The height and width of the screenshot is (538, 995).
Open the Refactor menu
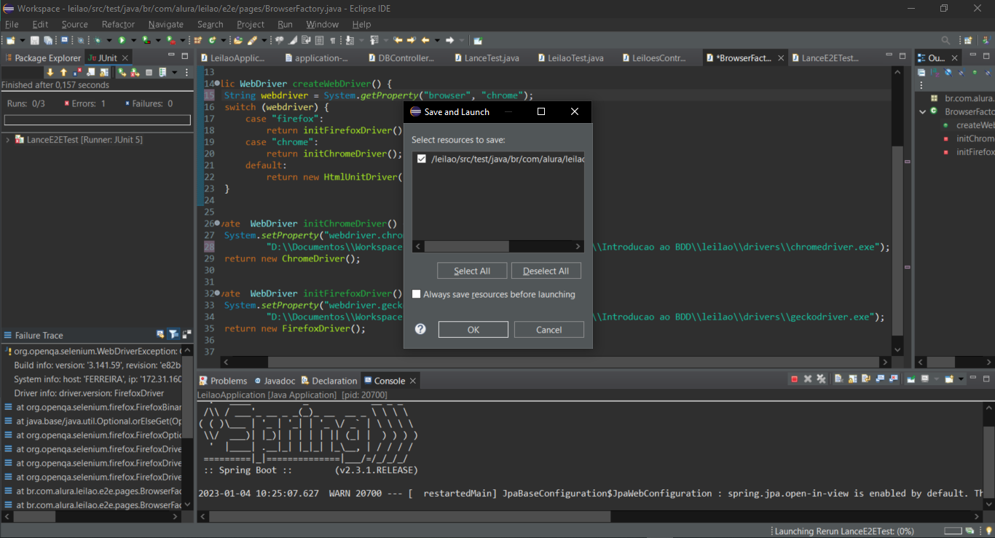118,24
